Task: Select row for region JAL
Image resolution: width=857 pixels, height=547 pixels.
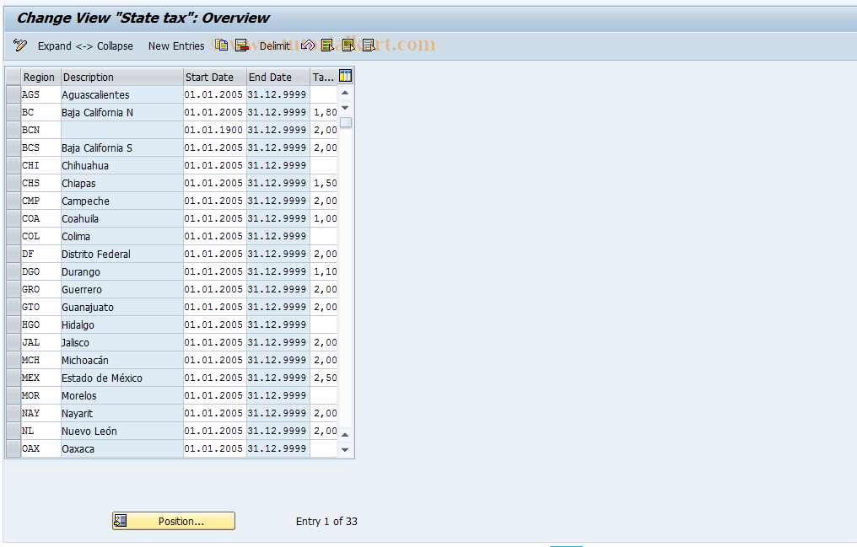Action: tap(13, 342)
